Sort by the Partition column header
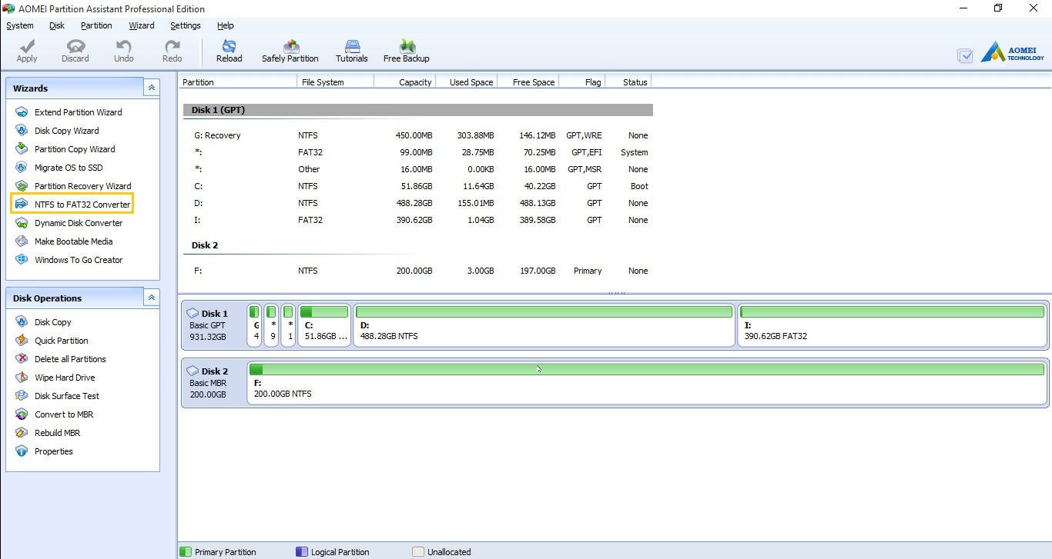The image size is (1052, 559). [238, 82]
